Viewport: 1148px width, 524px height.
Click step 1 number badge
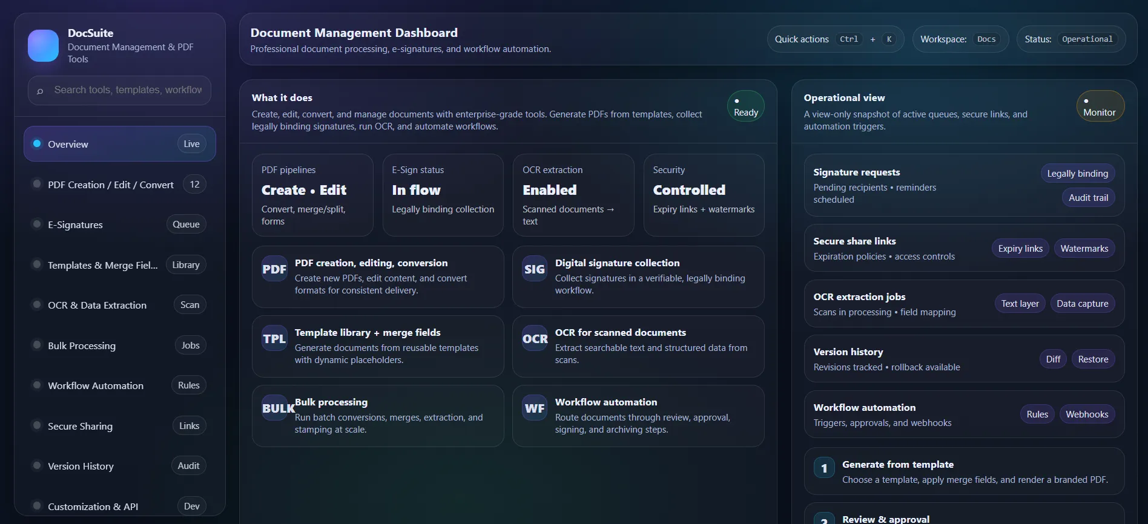click(x=824, y=468)
